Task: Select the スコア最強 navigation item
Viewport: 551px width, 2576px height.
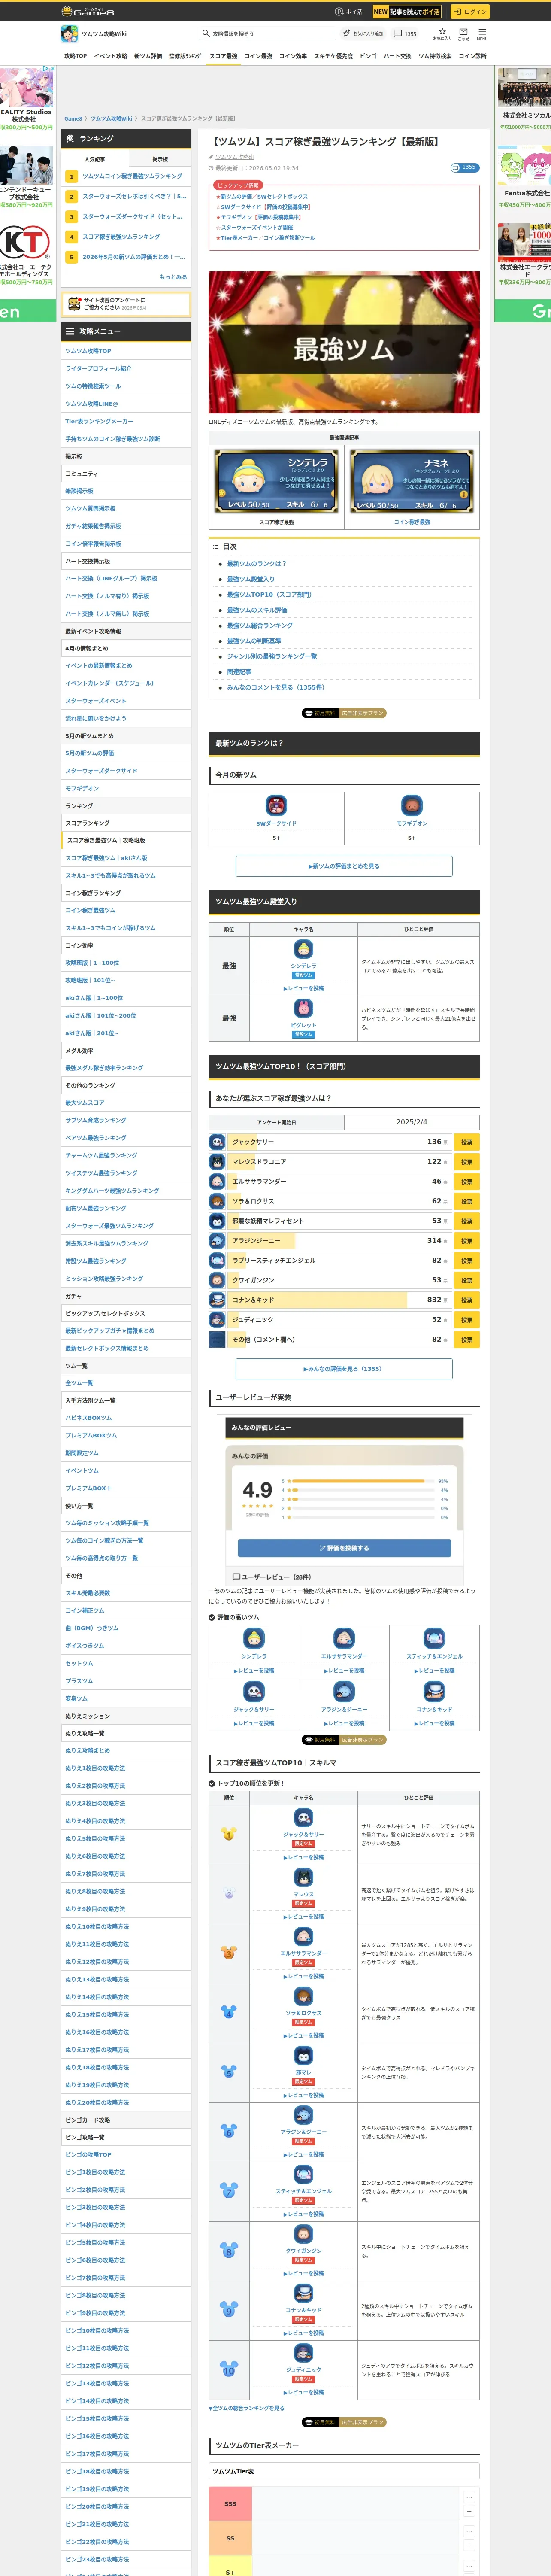Action: (x=223, y=56)
